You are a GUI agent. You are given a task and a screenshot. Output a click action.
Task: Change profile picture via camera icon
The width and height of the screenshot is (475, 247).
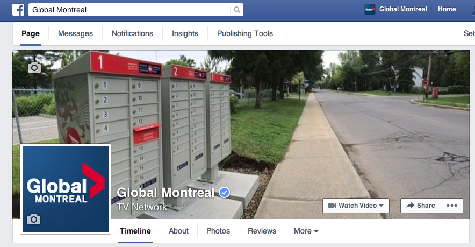coord(34,219)
